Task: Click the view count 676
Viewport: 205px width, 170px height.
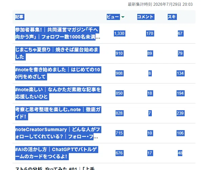Action: (120, 153)
